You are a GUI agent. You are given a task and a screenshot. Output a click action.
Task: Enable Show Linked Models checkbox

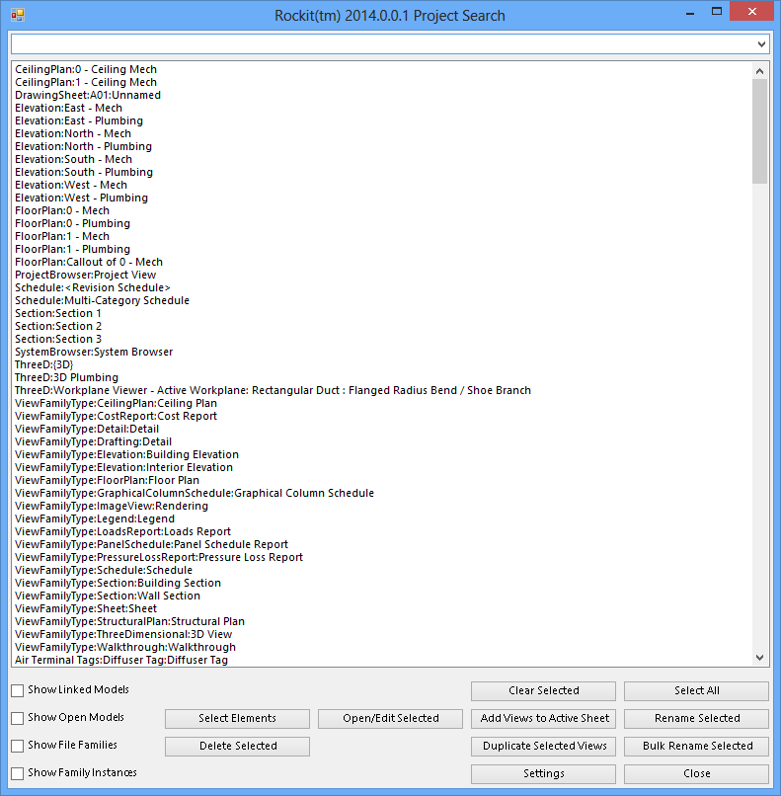coord(17,690)
